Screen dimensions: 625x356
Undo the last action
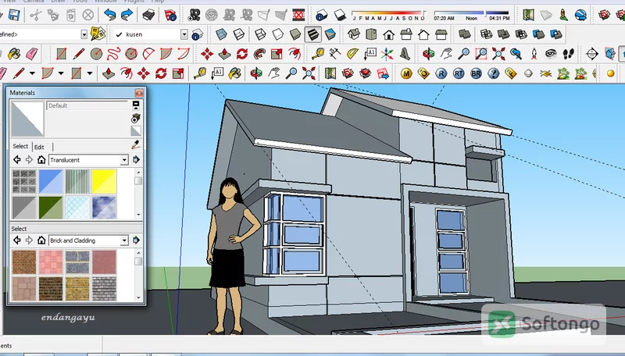pos(109,16)
